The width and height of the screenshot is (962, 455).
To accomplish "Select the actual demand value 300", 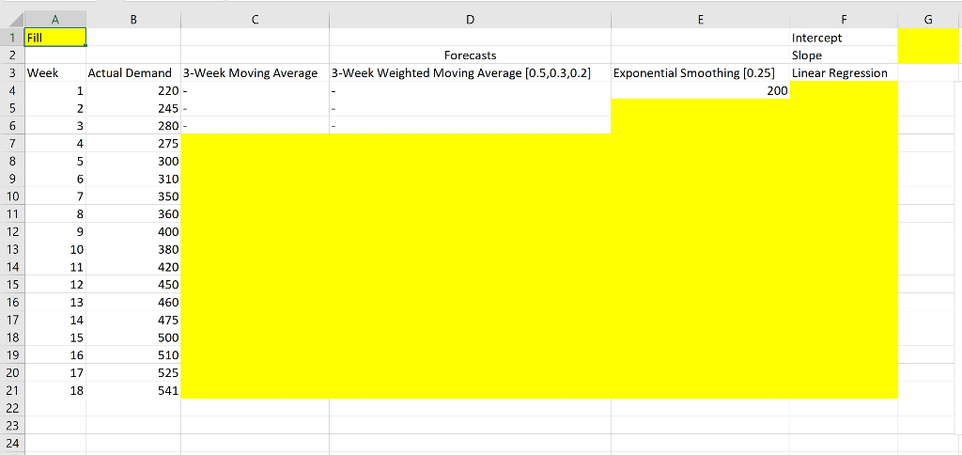I will [133, 162].
